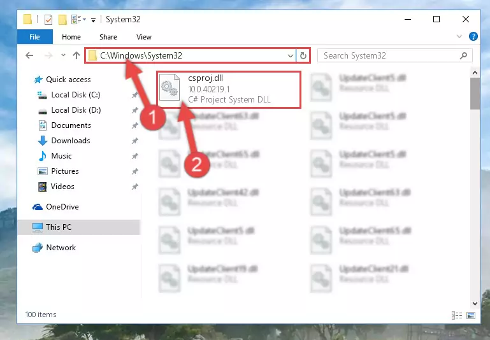This screenshot has width=490, height=340.
Task: Open the File menu
Action: (x=34, y=37)
